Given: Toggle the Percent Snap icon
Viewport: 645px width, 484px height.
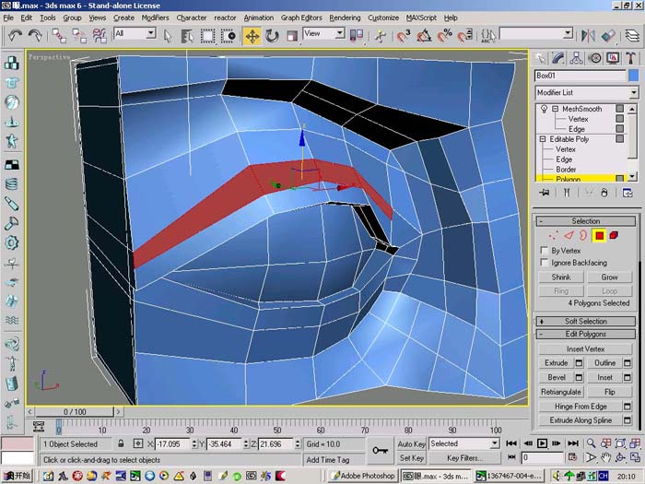Looking at the screenshot, I should (x=444, y=36).
